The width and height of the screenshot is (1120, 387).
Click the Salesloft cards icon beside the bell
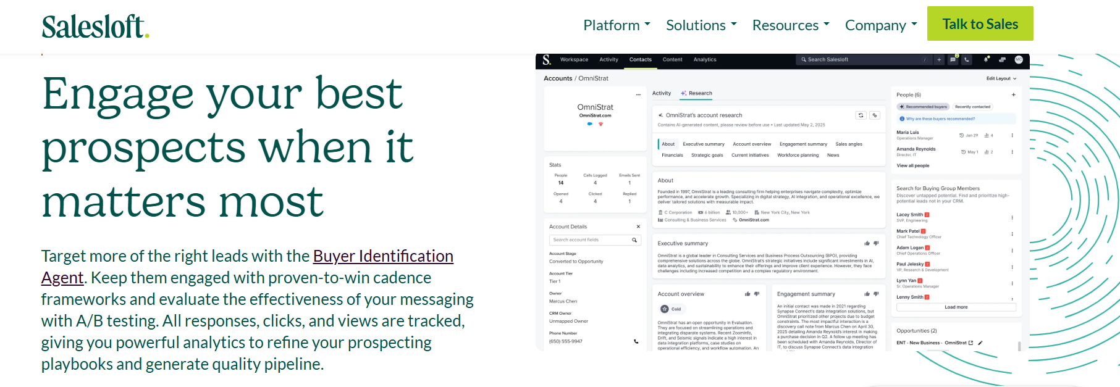(x=1002, y=60)
